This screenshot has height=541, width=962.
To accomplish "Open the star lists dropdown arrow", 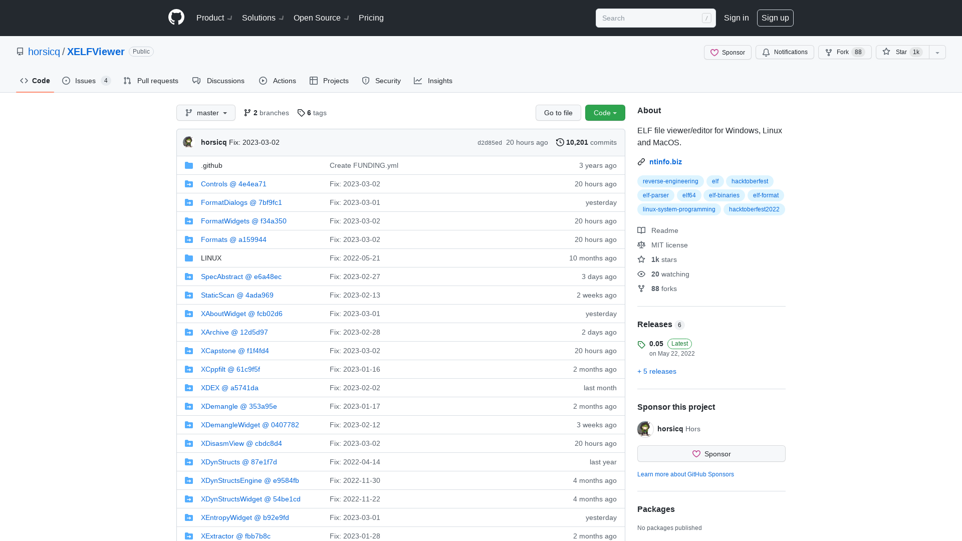I will 937,52.
